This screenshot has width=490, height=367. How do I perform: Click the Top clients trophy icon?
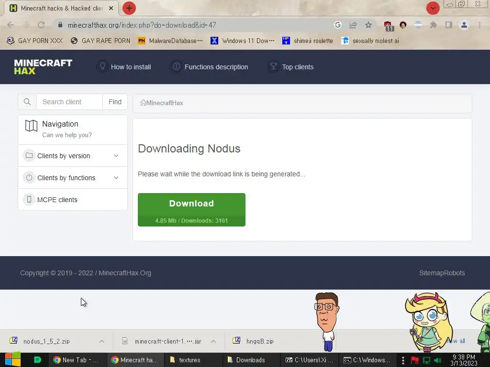(273, 67)
